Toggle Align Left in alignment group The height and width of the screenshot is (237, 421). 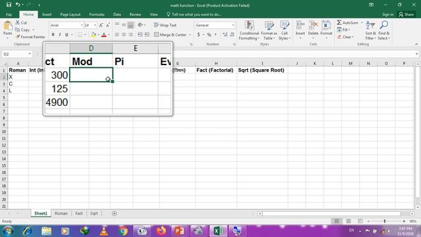coord(117,35)
